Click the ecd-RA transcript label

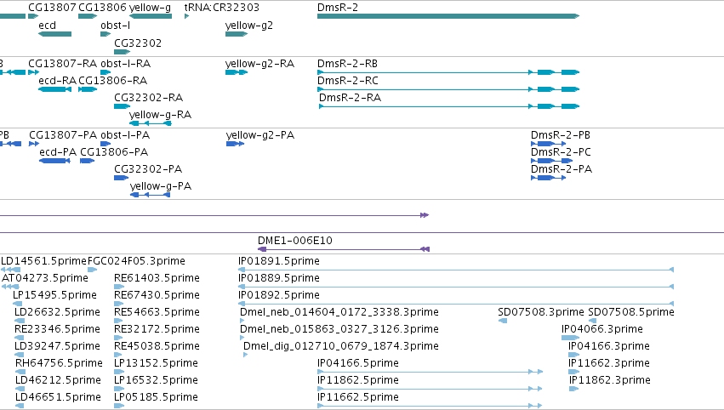(x=57, y=80)
